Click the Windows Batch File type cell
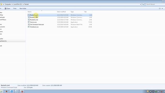 [77, 25]
